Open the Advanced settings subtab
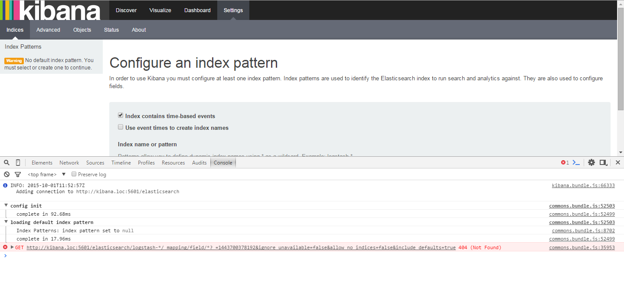 48,30
